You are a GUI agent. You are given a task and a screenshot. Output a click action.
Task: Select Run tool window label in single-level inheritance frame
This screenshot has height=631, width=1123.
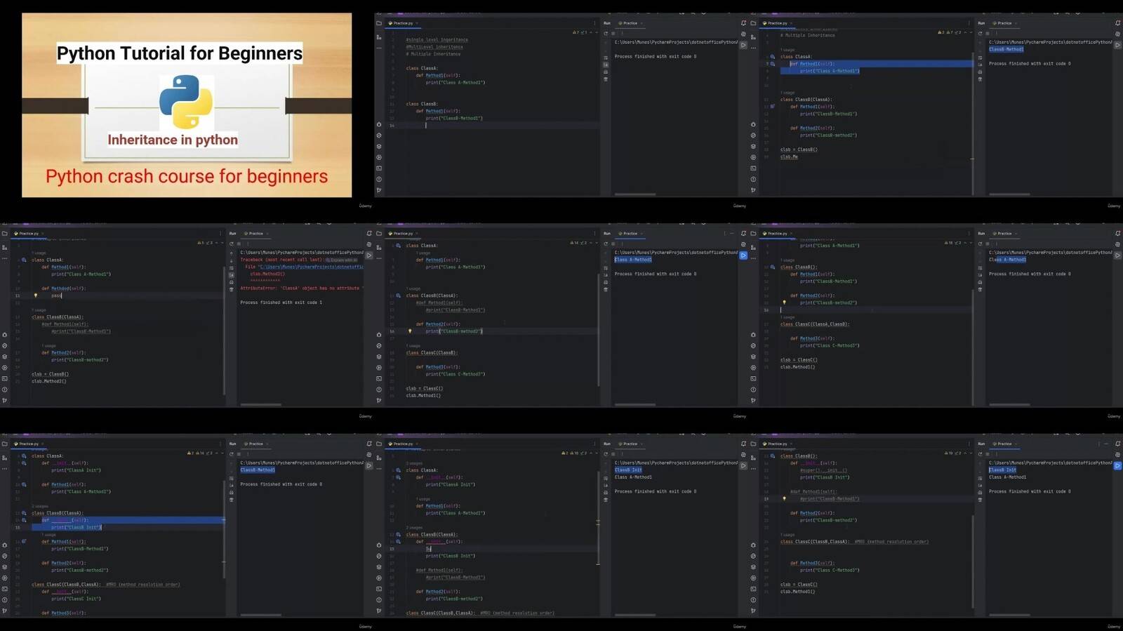[x=607, y=23]
